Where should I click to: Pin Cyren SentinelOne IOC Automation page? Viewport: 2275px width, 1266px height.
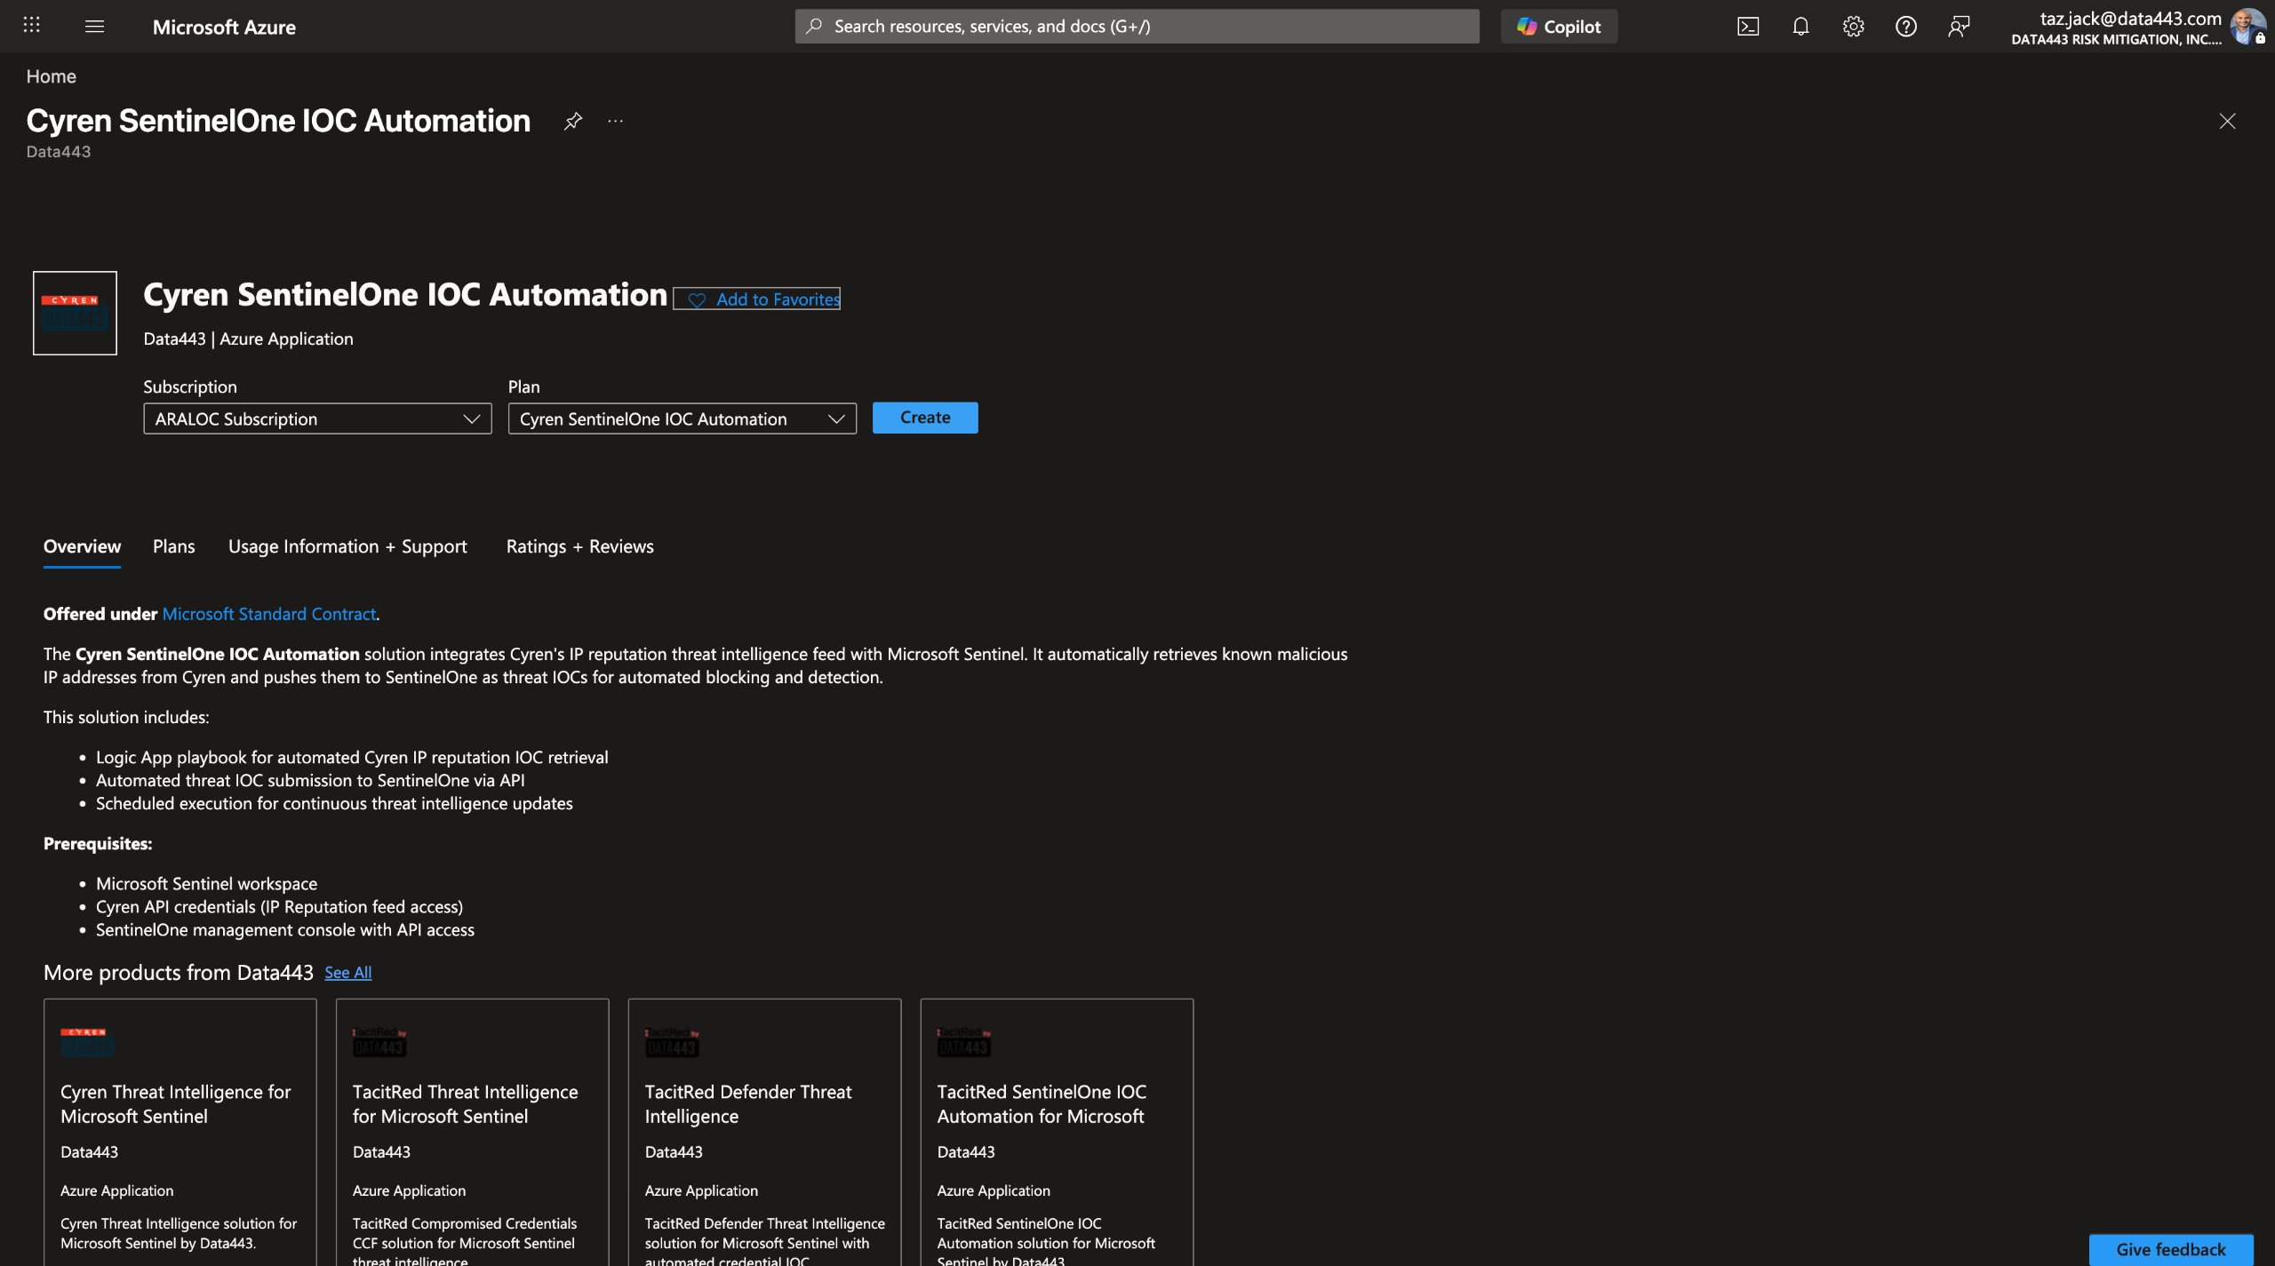point(573,121)
